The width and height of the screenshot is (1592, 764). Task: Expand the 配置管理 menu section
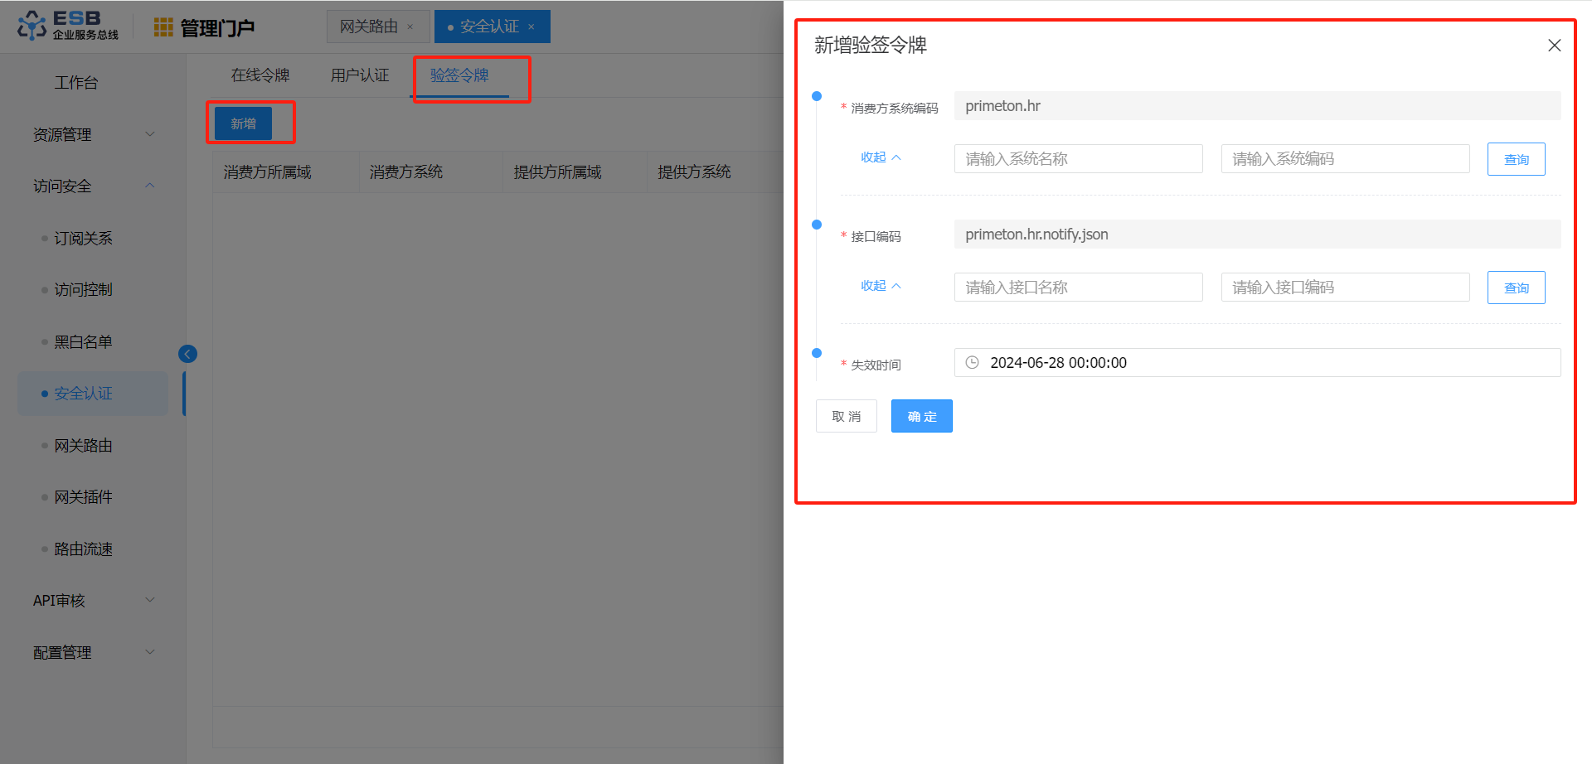pos(91,652)
